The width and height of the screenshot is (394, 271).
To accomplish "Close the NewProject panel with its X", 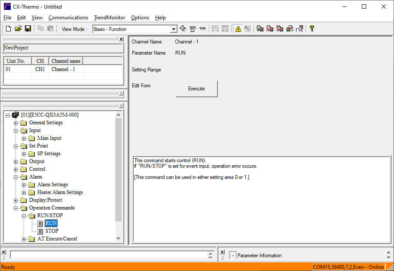I will pos(121,39).
